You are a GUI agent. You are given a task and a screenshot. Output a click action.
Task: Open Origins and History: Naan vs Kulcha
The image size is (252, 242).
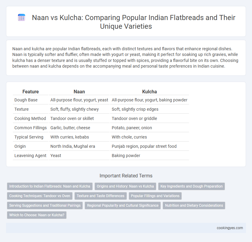pyautogui.click(x=125, y=186)
